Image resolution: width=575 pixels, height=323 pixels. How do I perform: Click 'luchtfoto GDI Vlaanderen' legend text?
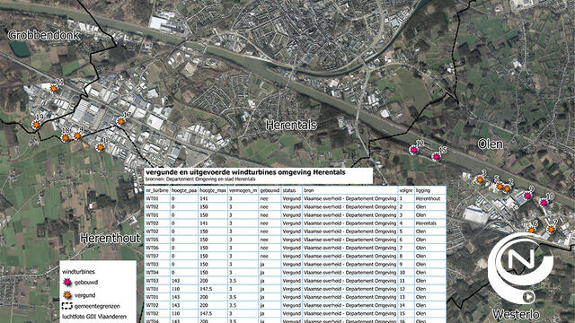point(94,317)
